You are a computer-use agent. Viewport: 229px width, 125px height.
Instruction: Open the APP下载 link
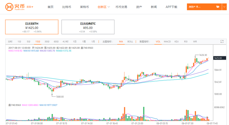tap(171, 7)
